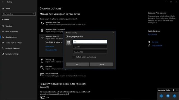Open 'Sync your settings' page
The height and width of the screenshot is (100, 179).
(x=12, y=54)
